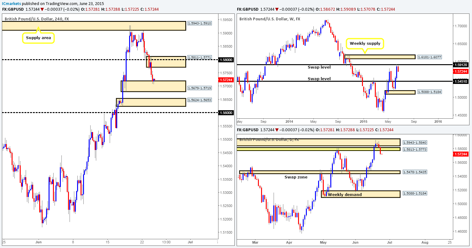Screen dimensions: 472x248
Task: Click '2016' on the weekly time axis
Action: click(438, 121)
